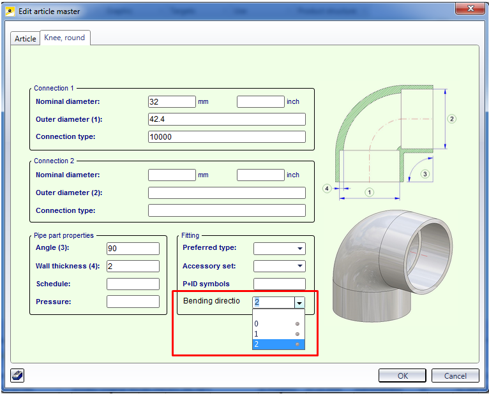Open the Accessory set dropdown
Screen dimensions: 489x394
pos(299,266)
